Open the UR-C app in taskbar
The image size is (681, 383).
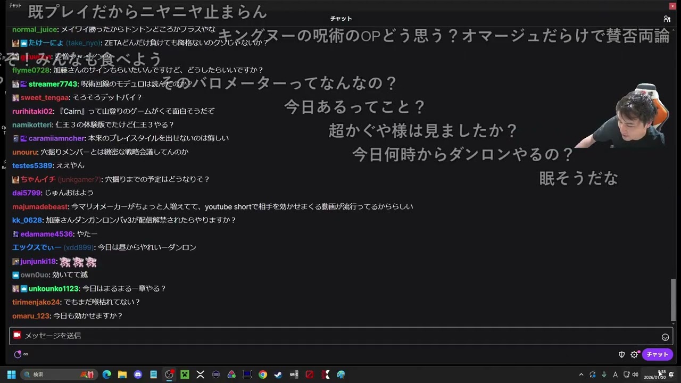tap(294, 374)
